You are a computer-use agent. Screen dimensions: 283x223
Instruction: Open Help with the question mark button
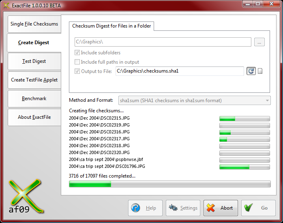pos(145,208)
